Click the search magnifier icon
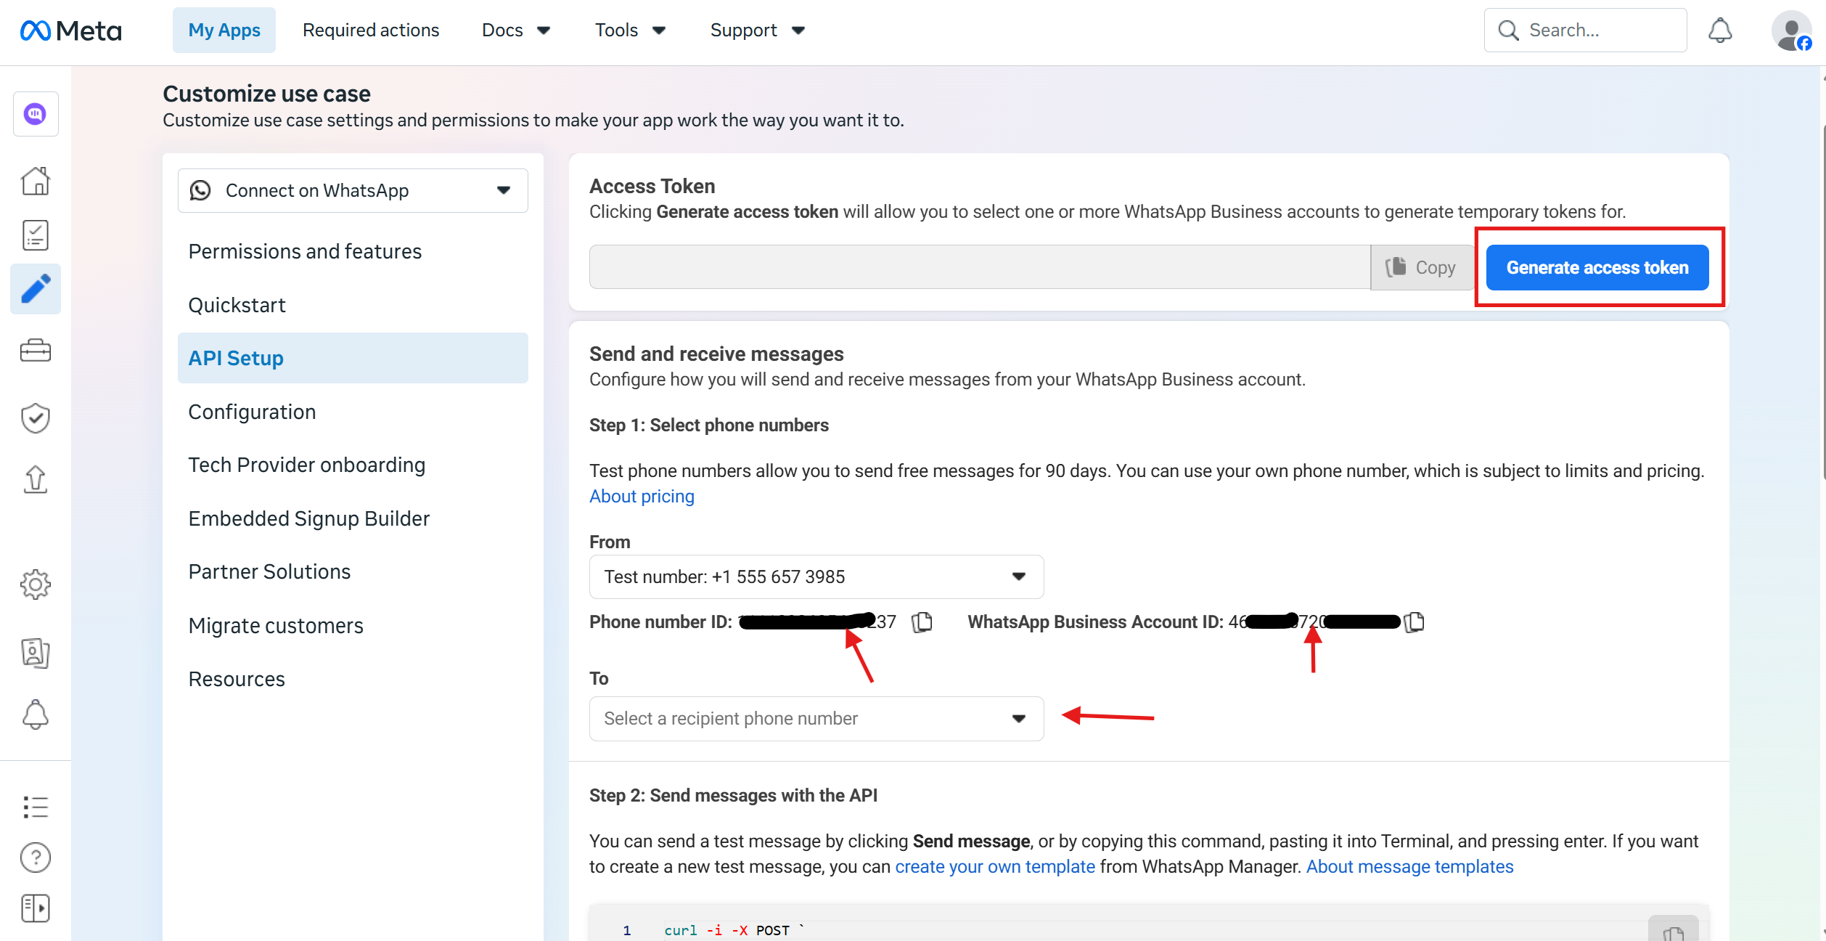 1508,30
